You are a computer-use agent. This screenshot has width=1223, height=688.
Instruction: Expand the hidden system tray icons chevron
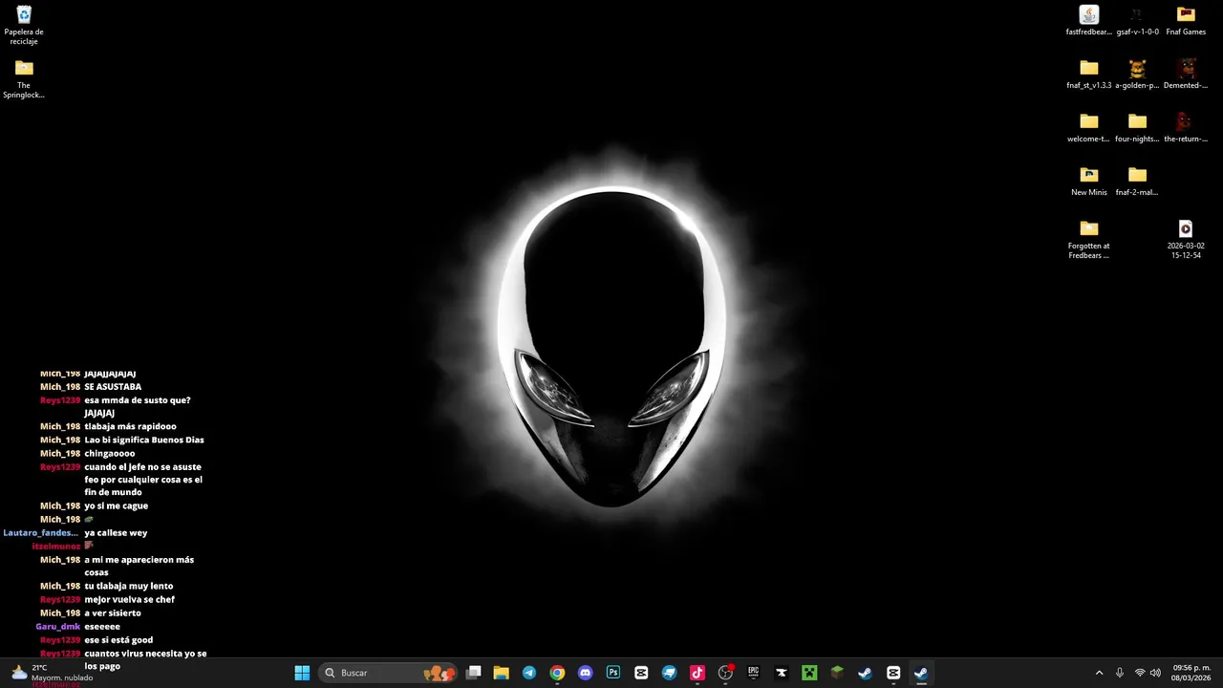[x=1099, y=673]
